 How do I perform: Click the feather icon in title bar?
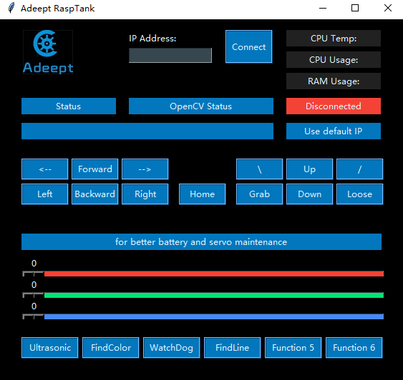point(11,8)
